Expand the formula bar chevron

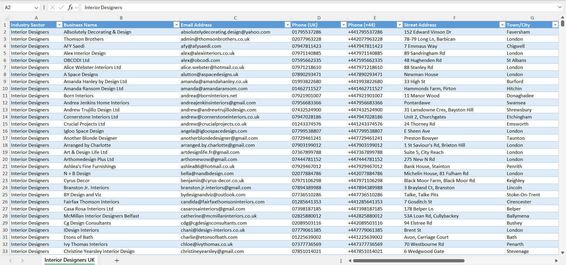tap(560, 7)
